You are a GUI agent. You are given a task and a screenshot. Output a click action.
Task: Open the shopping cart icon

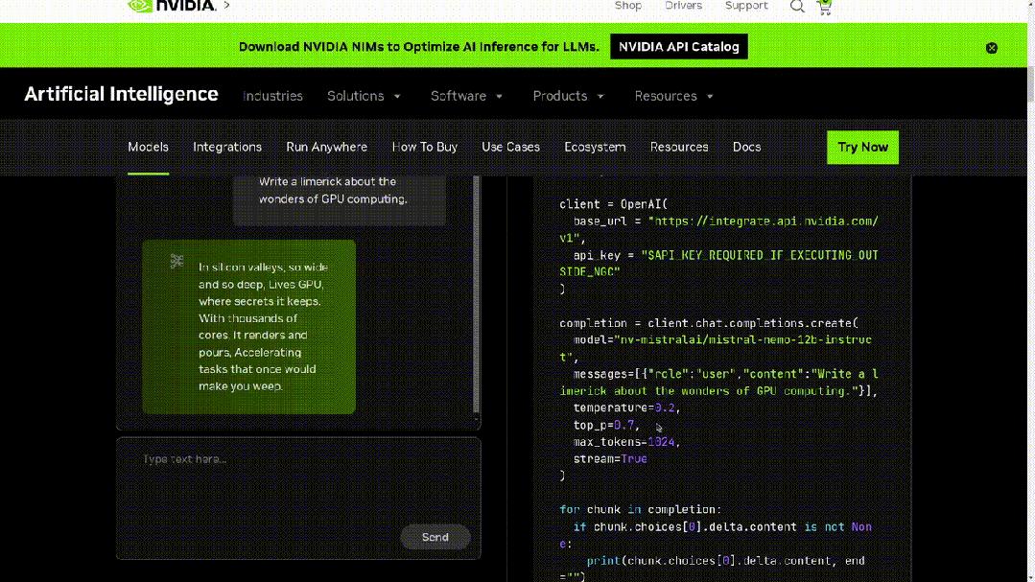(x=824, y=7)
